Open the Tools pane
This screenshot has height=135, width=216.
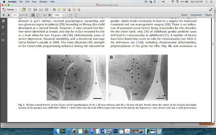click(x=184, y=15)
